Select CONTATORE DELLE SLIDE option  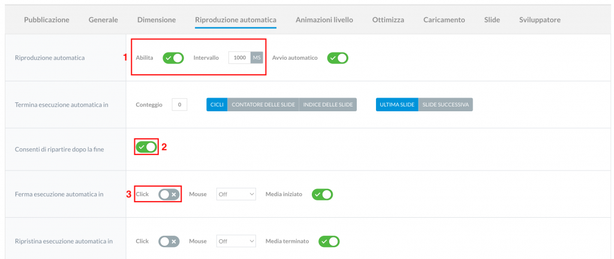tap(263, 105)
